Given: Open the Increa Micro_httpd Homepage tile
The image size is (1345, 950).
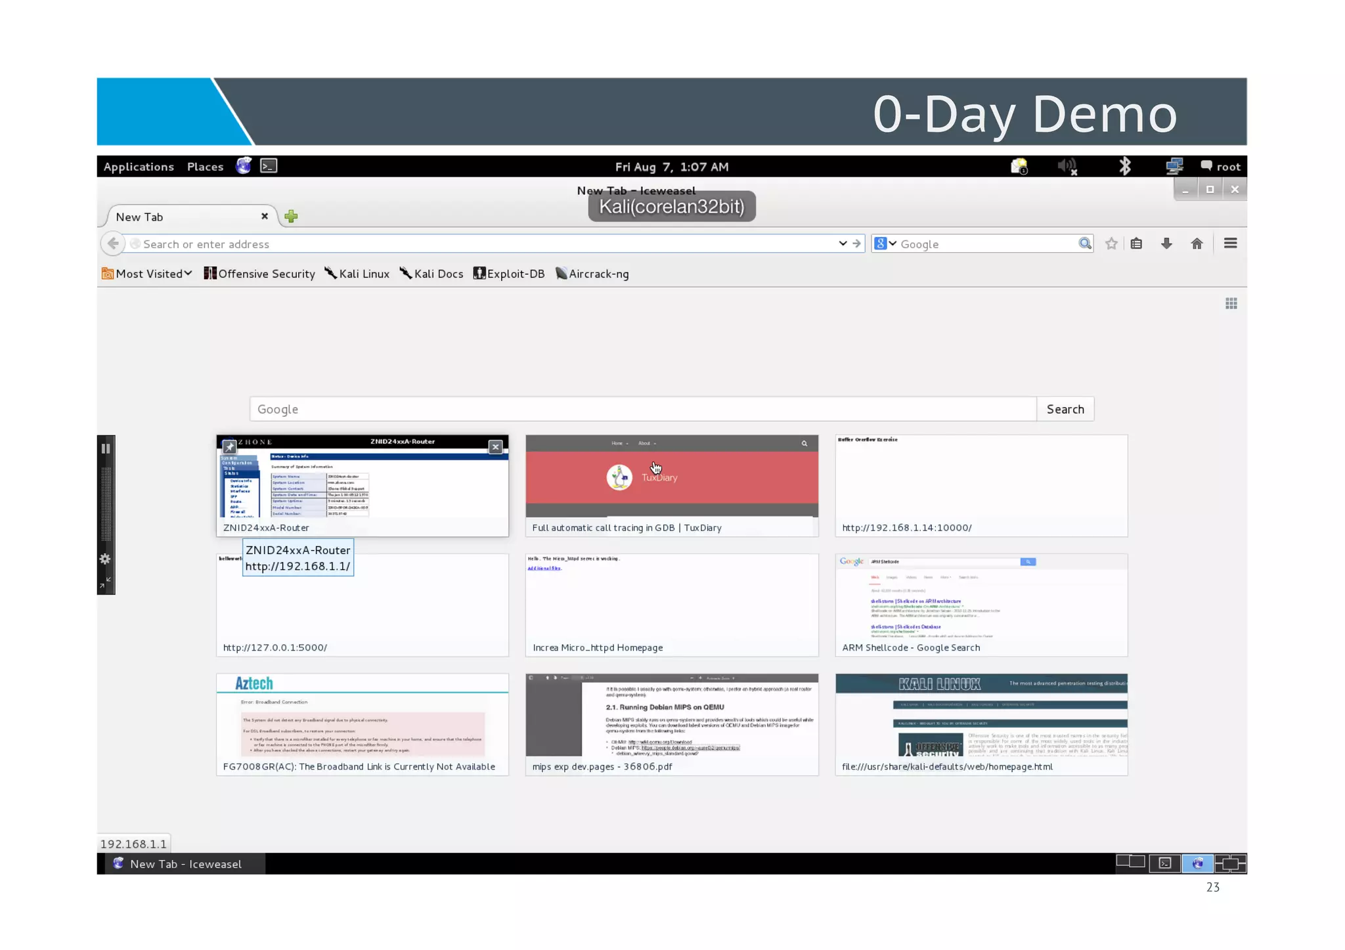Looking at the screenshot, I should (x=672, y=605).
